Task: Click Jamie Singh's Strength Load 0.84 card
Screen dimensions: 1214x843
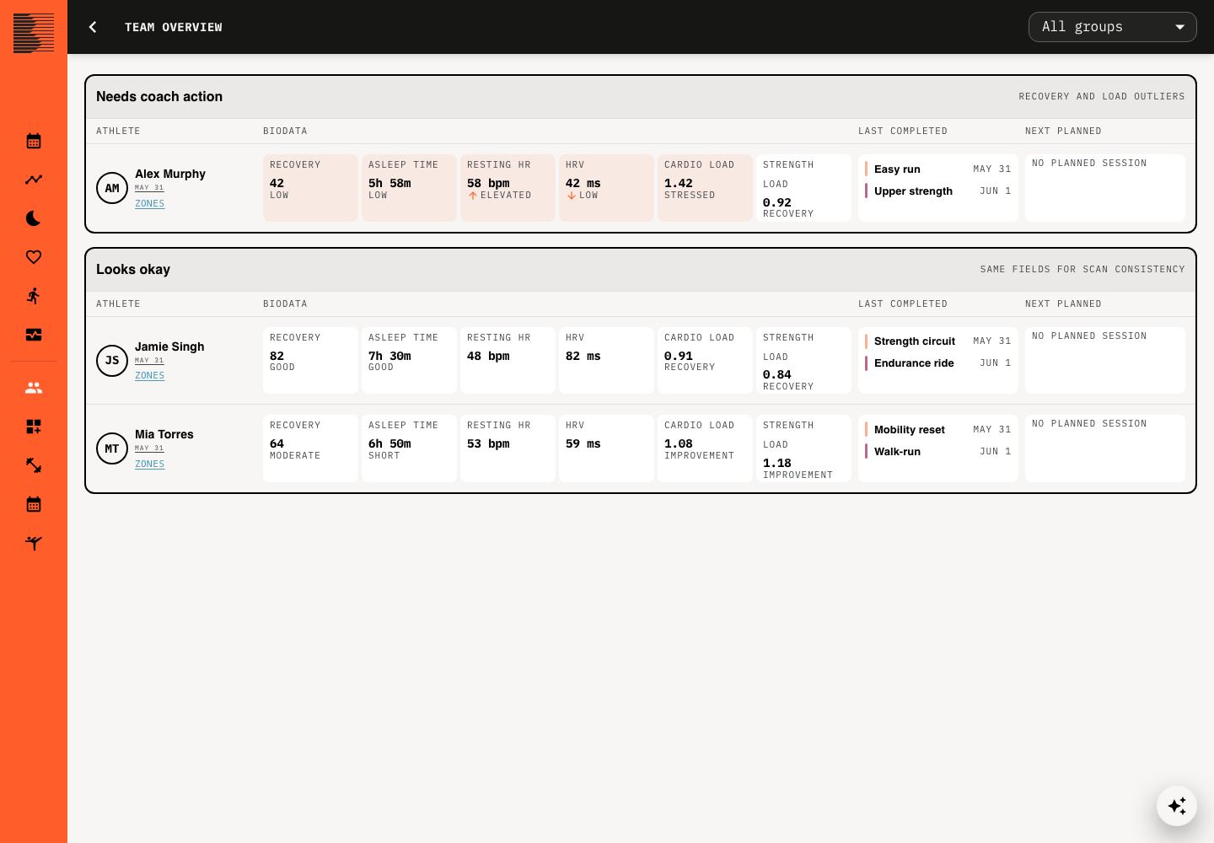Action: (803, 360)
